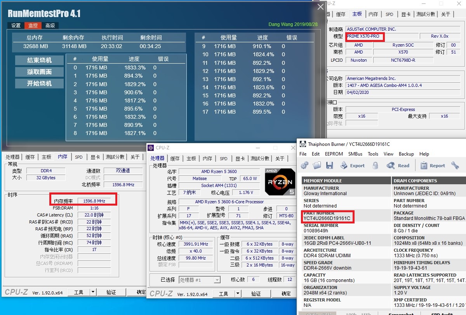Open Help menu in Thaiphoon Burner
This screenshot has height=315, width=466.
(x=424, y=154)
